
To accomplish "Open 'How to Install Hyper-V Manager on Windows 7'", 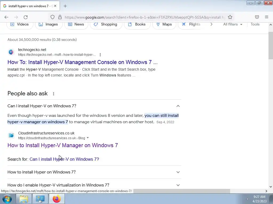I will pos(63,145).
